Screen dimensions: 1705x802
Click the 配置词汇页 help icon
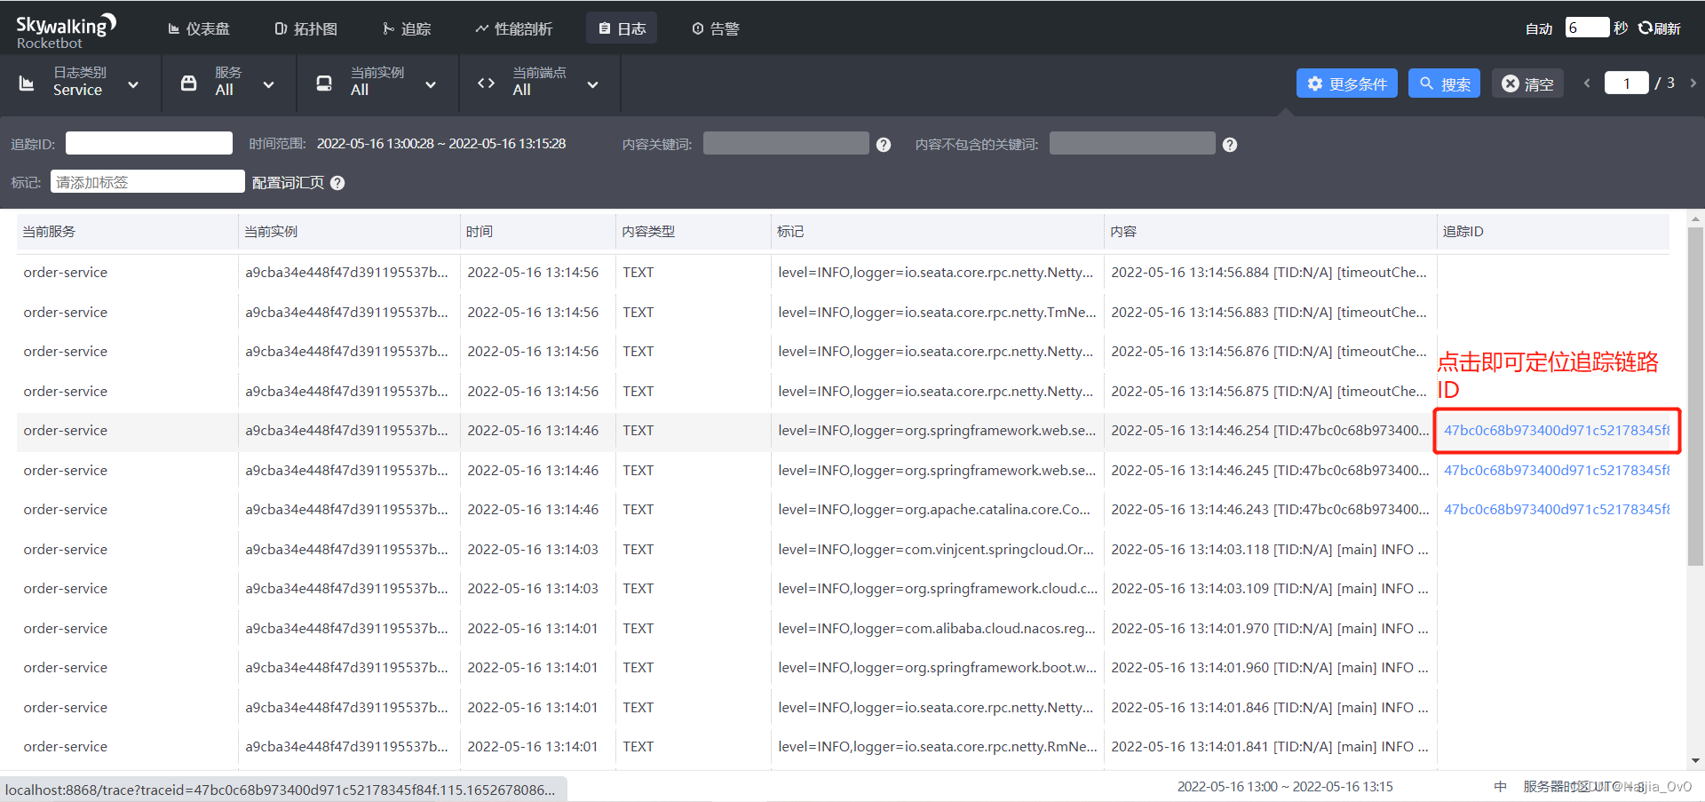tap(337, 183)
